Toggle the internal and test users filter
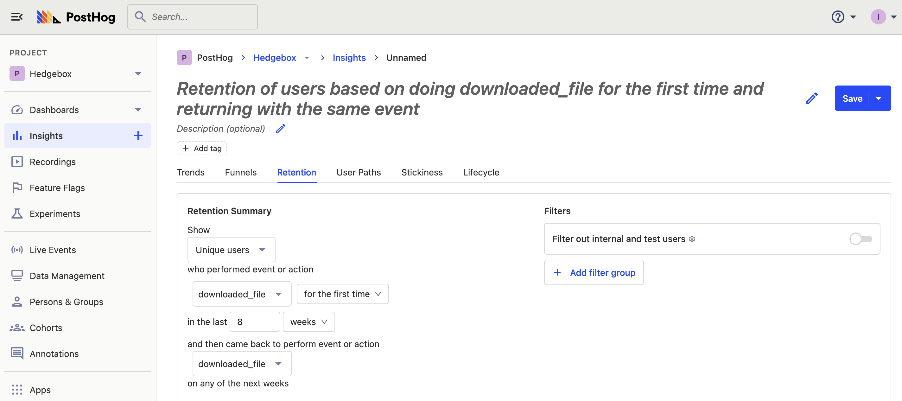 (x=860, y=239)
